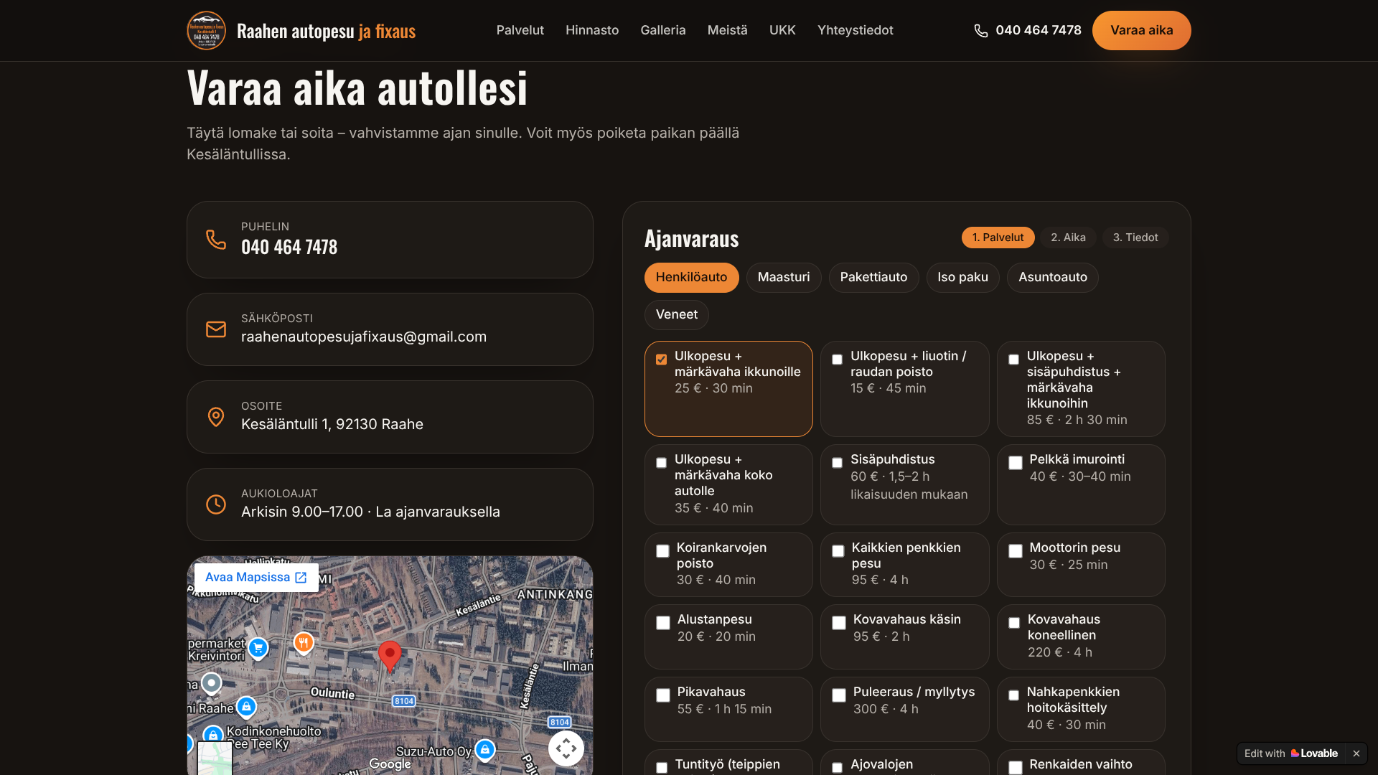Open the Hinnasto menu item
Screen dimensions: 1378x775
592,30
